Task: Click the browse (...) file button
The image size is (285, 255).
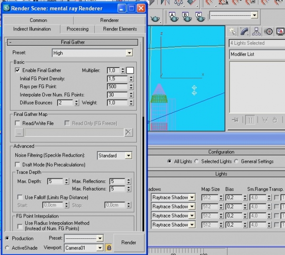Action: (x=19, y=132)
